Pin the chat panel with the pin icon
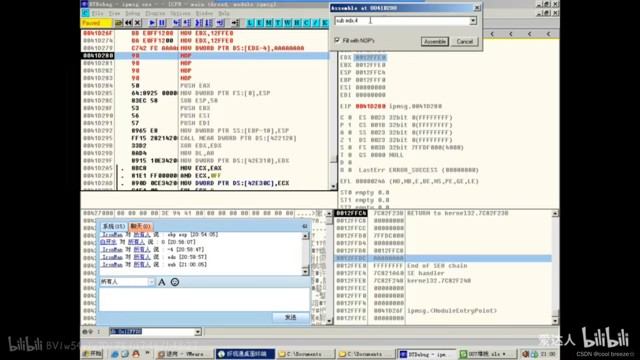This screenshot has width=640, height=360. pos(304,226)
